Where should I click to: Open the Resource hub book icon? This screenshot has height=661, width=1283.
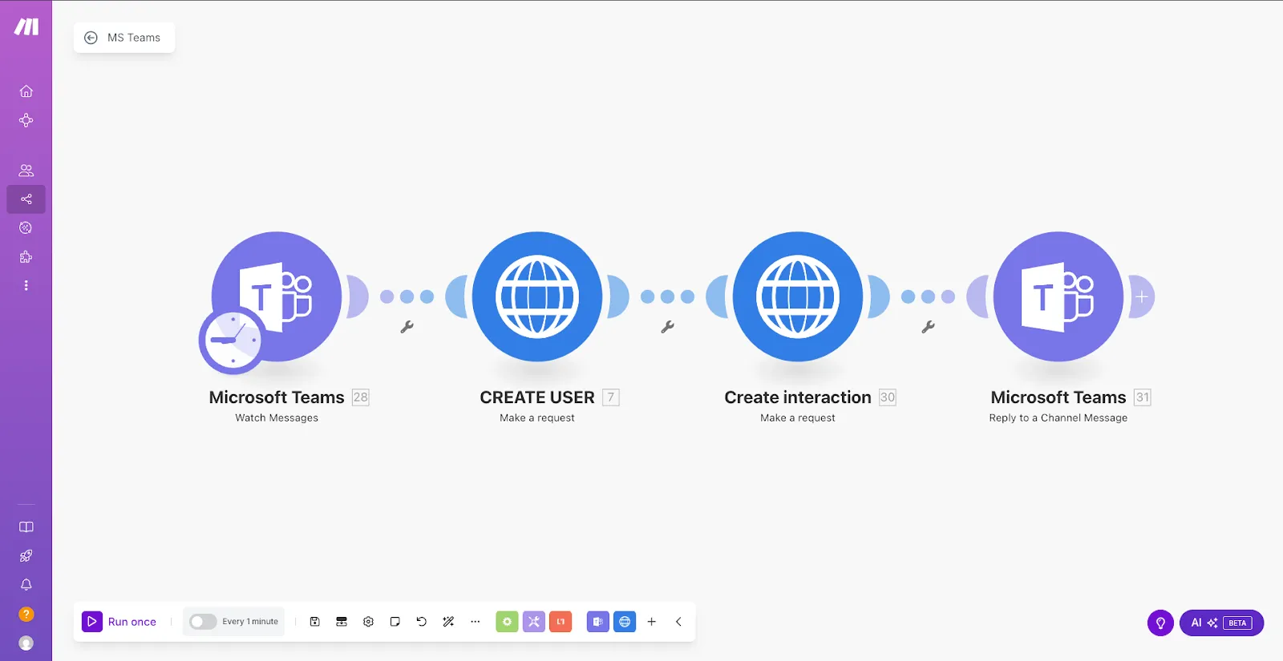coord(26,527)
